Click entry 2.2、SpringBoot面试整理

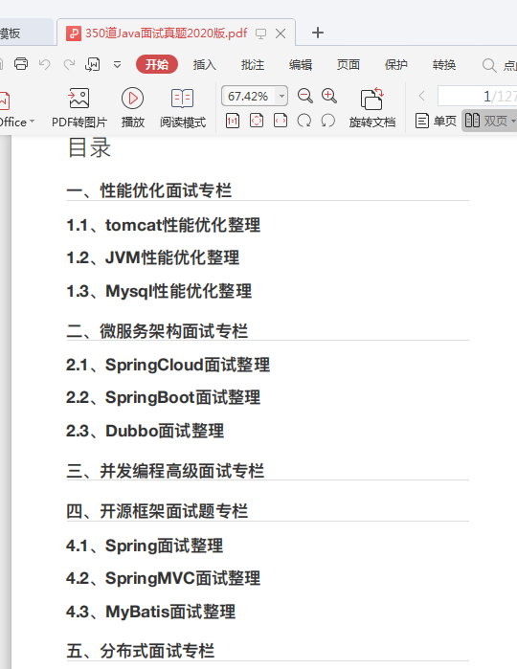(x=164, y=397)
